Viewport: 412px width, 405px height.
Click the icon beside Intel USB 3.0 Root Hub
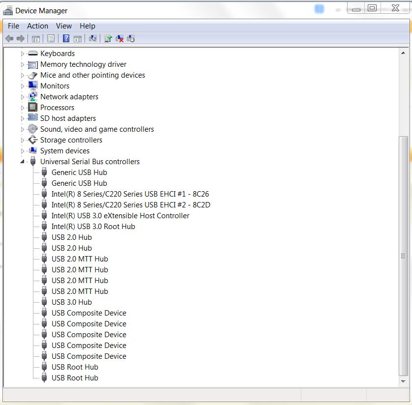(x=44, y=227)
